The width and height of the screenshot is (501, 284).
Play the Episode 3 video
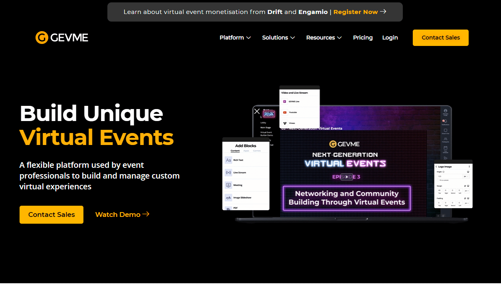(x=347, y=177)
